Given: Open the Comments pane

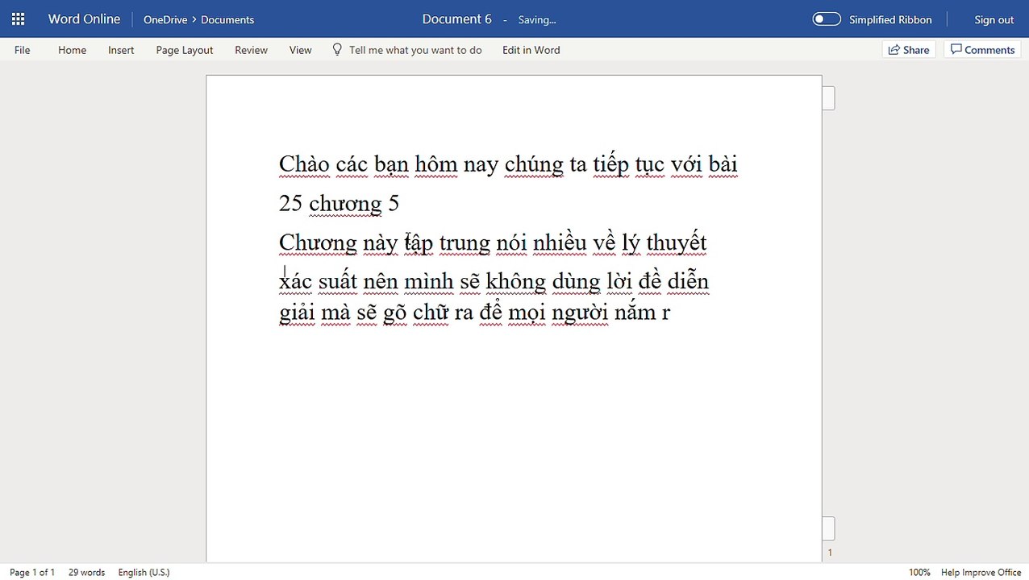Looking at the screenshot, I should click(982, 50).
